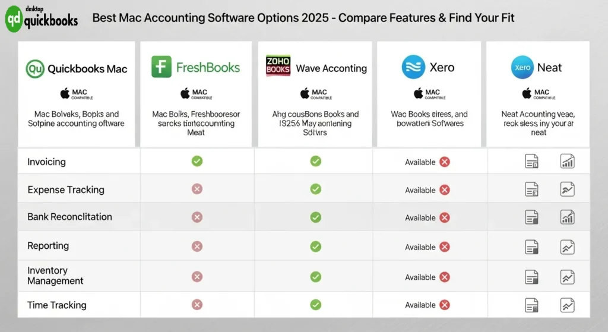Viewport: 608px width, 332px height.
Task: Click the Available text in Xero Reporting row
Action: pos(420,247)
